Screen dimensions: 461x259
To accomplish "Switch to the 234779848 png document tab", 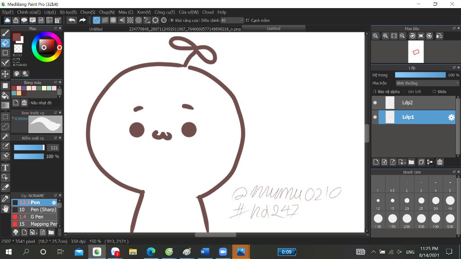I will tap(185, 29).
